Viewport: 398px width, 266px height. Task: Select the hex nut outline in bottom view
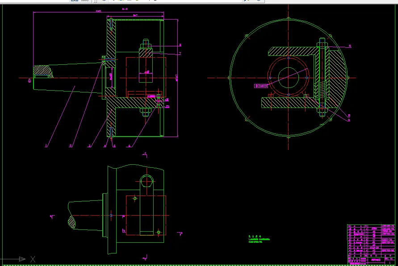pos(147,181)
